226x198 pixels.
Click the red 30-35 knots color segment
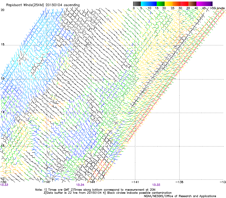(184, 4)
